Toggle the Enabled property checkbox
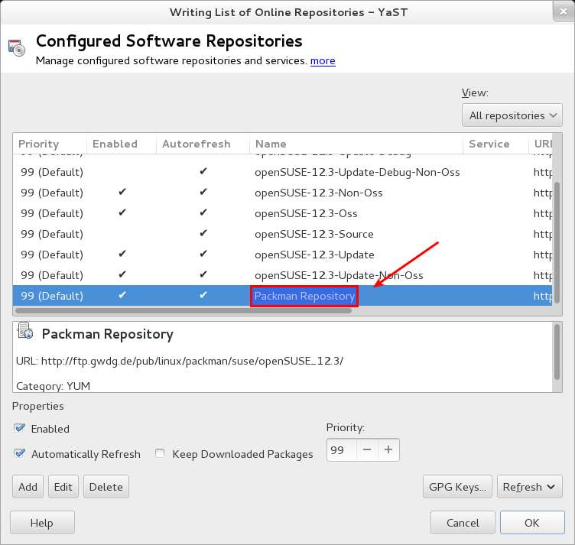 [x=19, y=428]
